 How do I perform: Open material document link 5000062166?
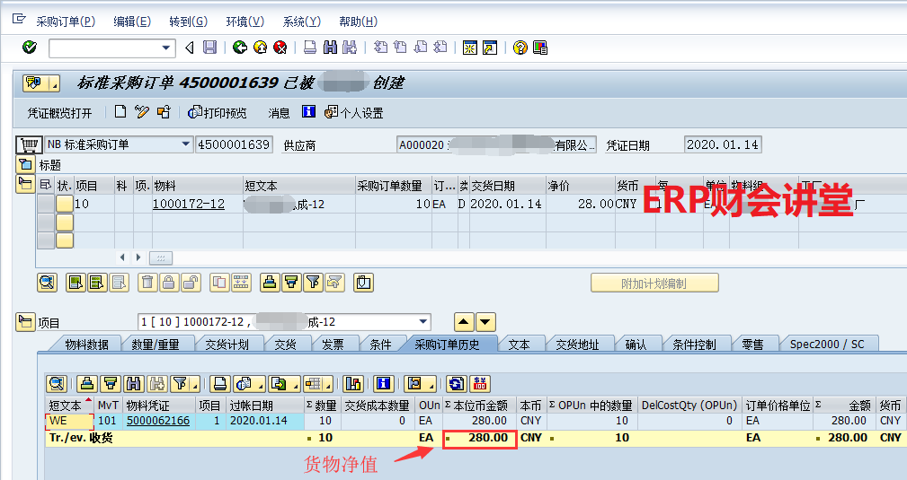coord(158,420)
